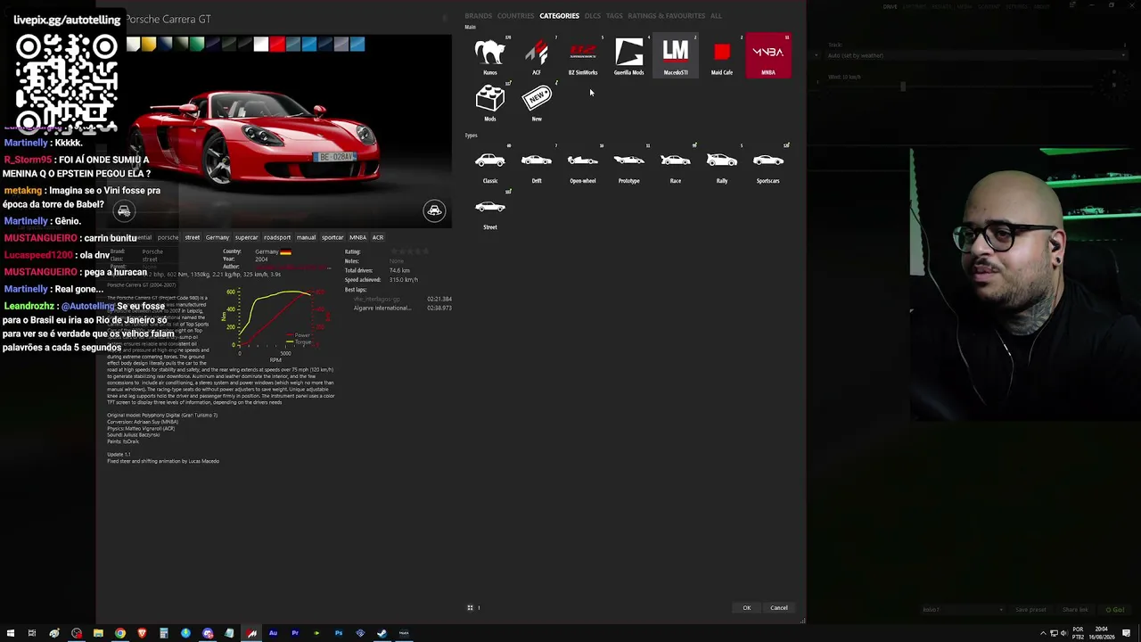This screenshot has width=1141, height=642.
Task: Pick the Guerilla Mods category icon
Action: coord(629,56)
